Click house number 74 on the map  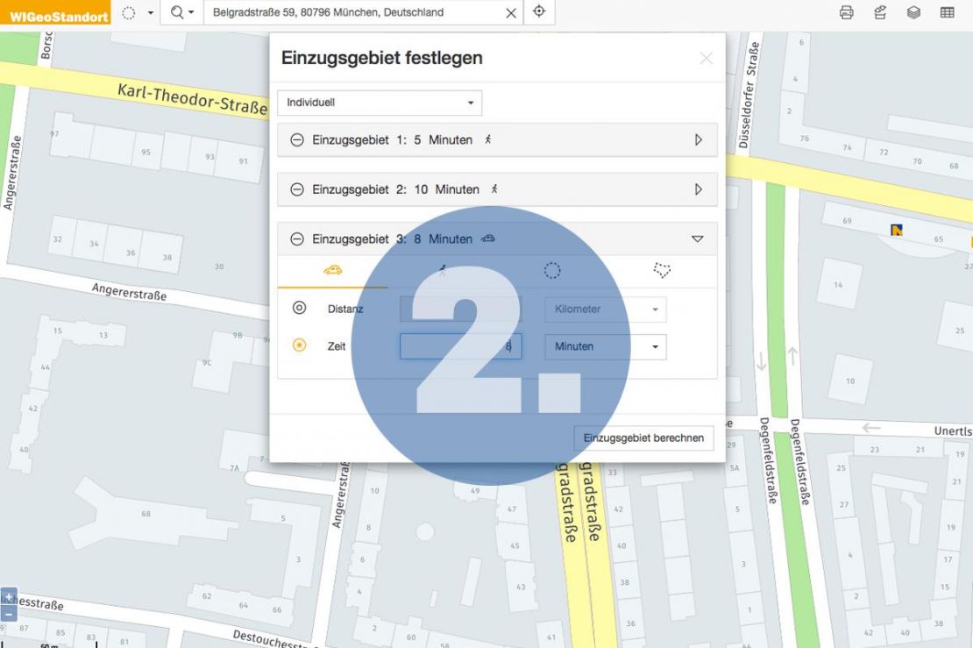pyautogui.click(x=847, y=147)
